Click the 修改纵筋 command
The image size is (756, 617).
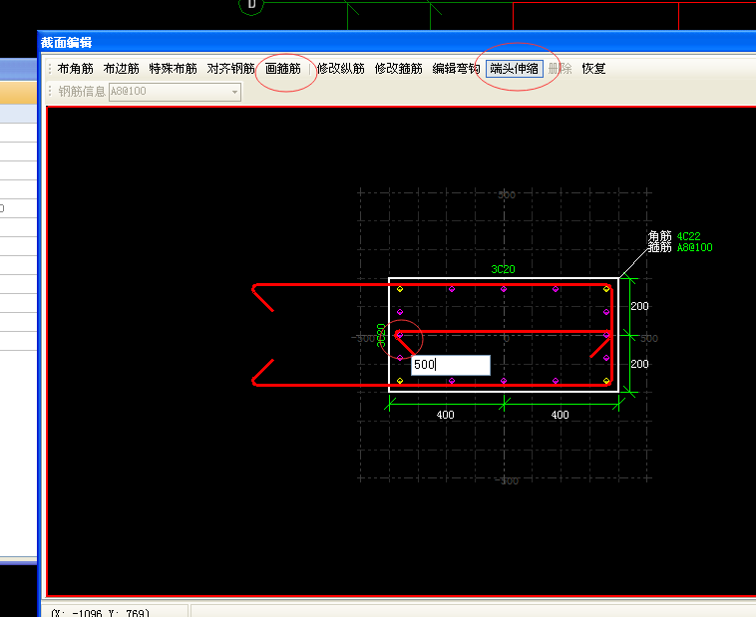[341, 69]
